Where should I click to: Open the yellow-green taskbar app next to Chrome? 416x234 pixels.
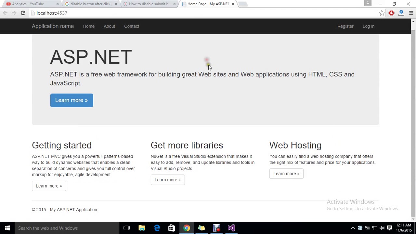click(201, 228)
